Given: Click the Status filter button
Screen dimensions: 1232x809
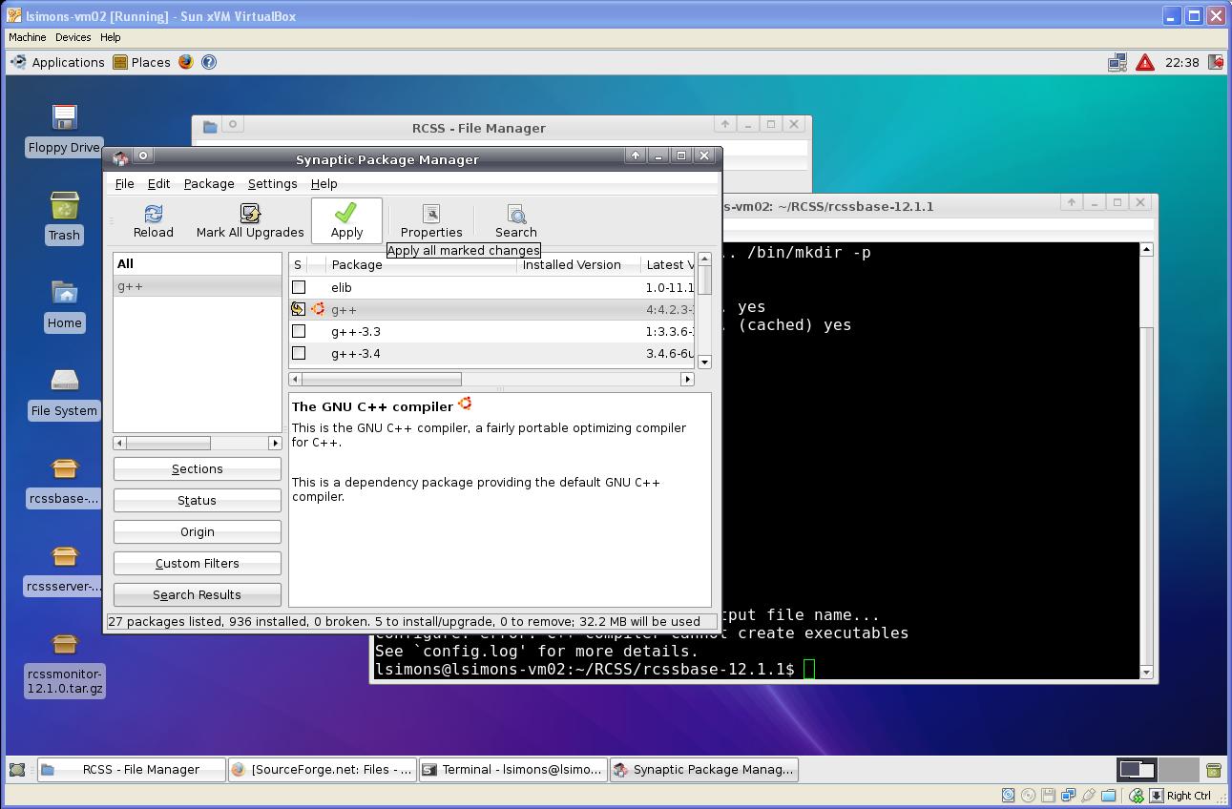Looking at the screenshot, I should click(x=197, y=500).
